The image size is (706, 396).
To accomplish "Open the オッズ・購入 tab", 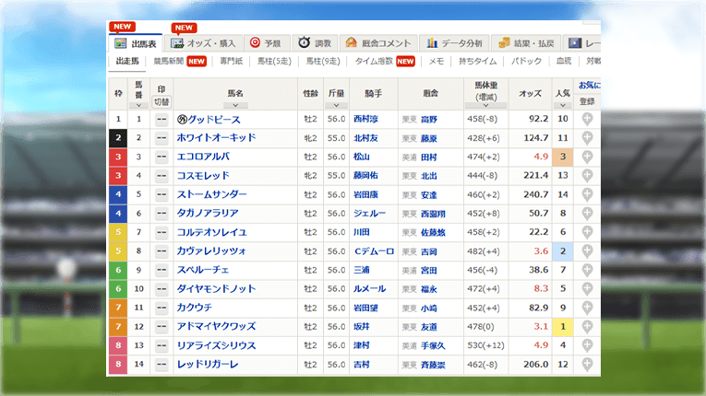I will point(204,43).
